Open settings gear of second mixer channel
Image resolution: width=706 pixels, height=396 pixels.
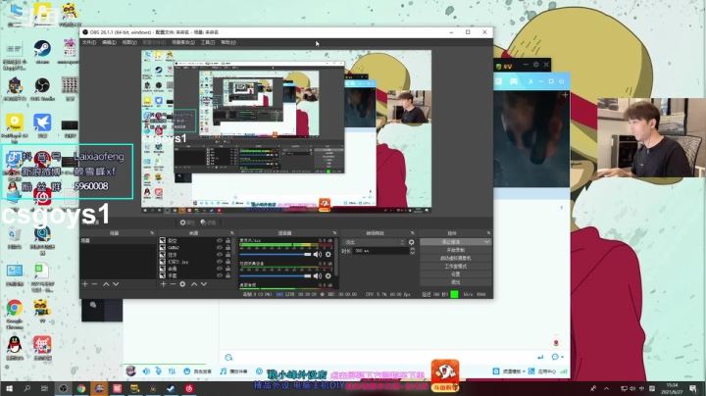tap(328, 275)
